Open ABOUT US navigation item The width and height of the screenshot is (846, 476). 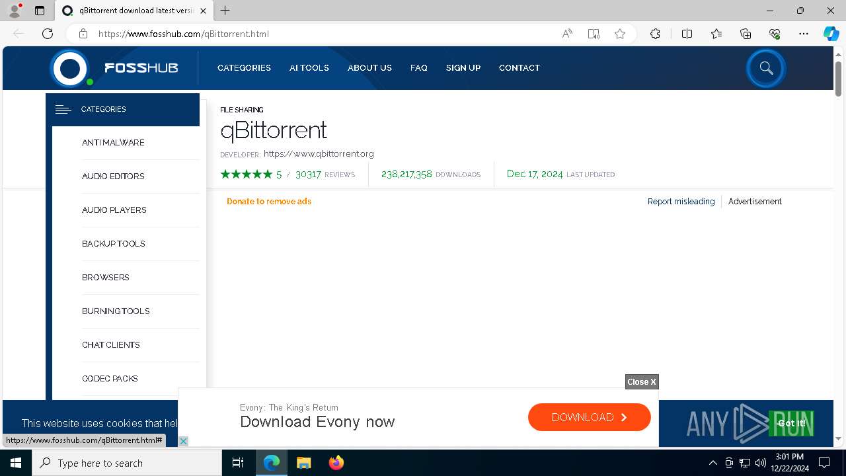tap(369, 68)
